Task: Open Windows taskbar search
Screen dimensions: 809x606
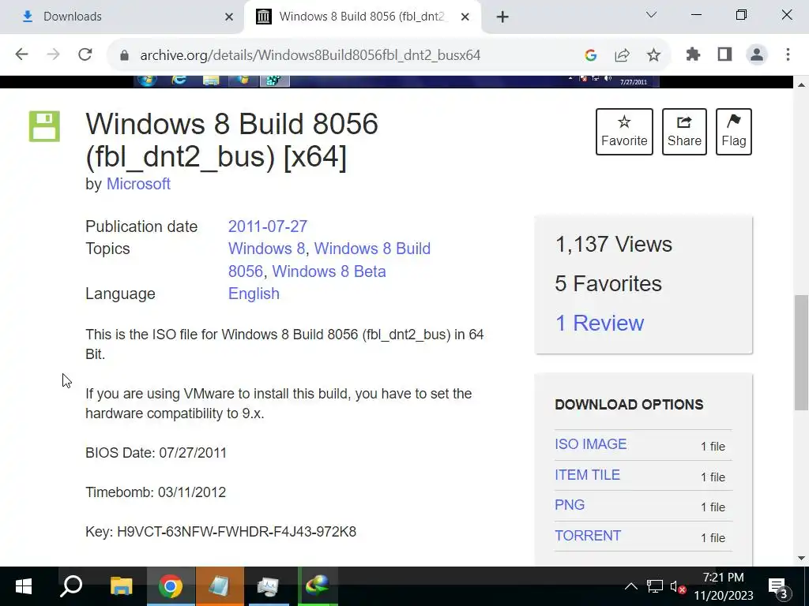Action: (x=71, y=586)
